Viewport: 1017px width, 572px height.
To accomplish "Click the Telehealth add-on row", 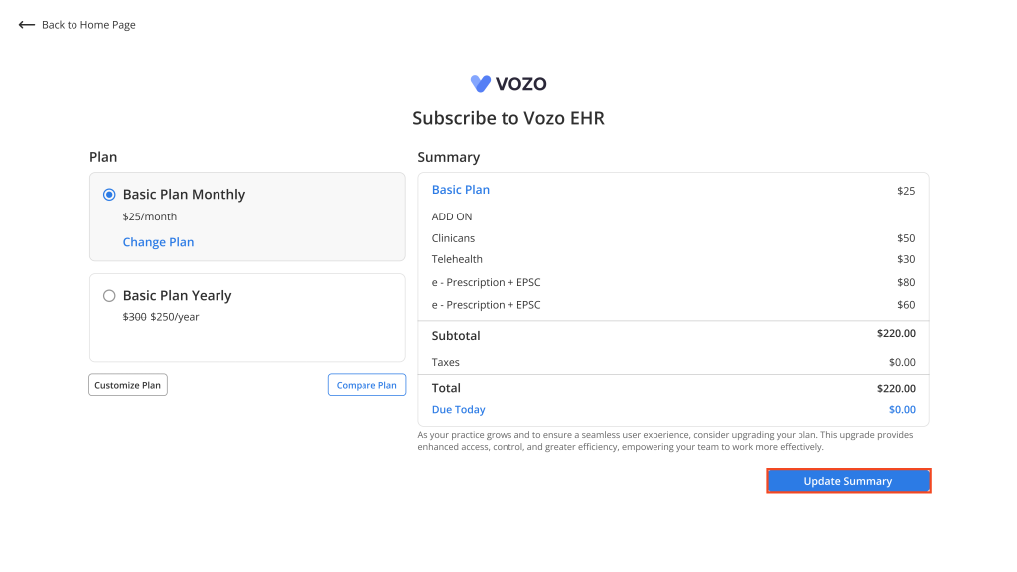I will click(x=673, y=259).
